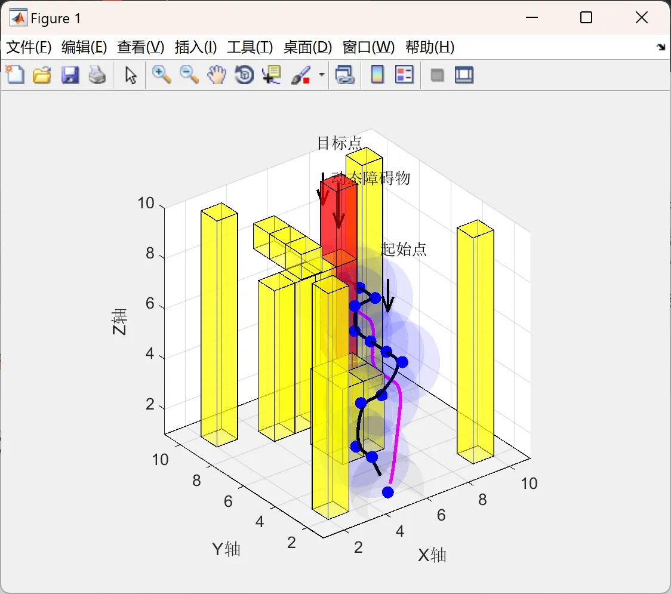Insert a colorbar using toolbar icon
Image resolution: width=671 pixels, height=594 pixels.
tap(377, 75)
